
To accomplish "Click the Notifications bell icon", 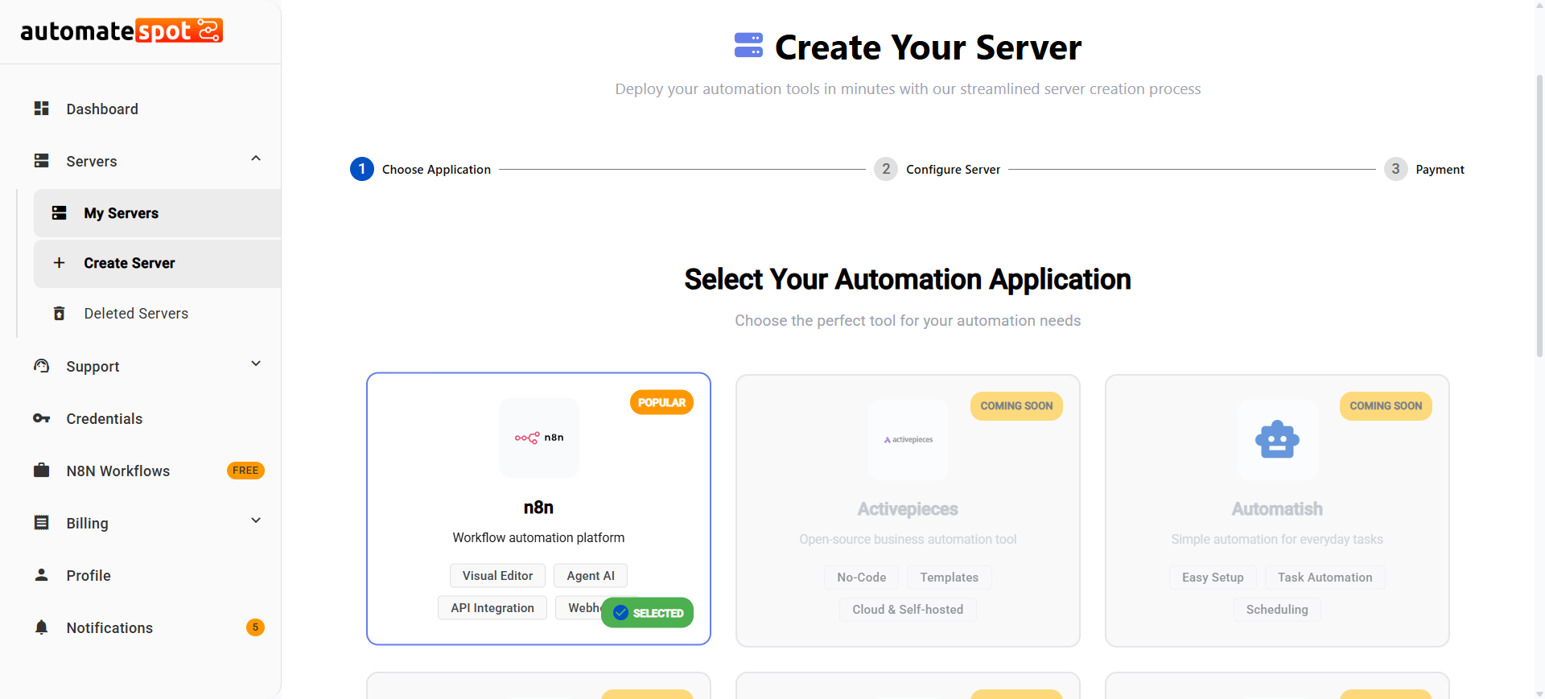I will coord(42,627).
